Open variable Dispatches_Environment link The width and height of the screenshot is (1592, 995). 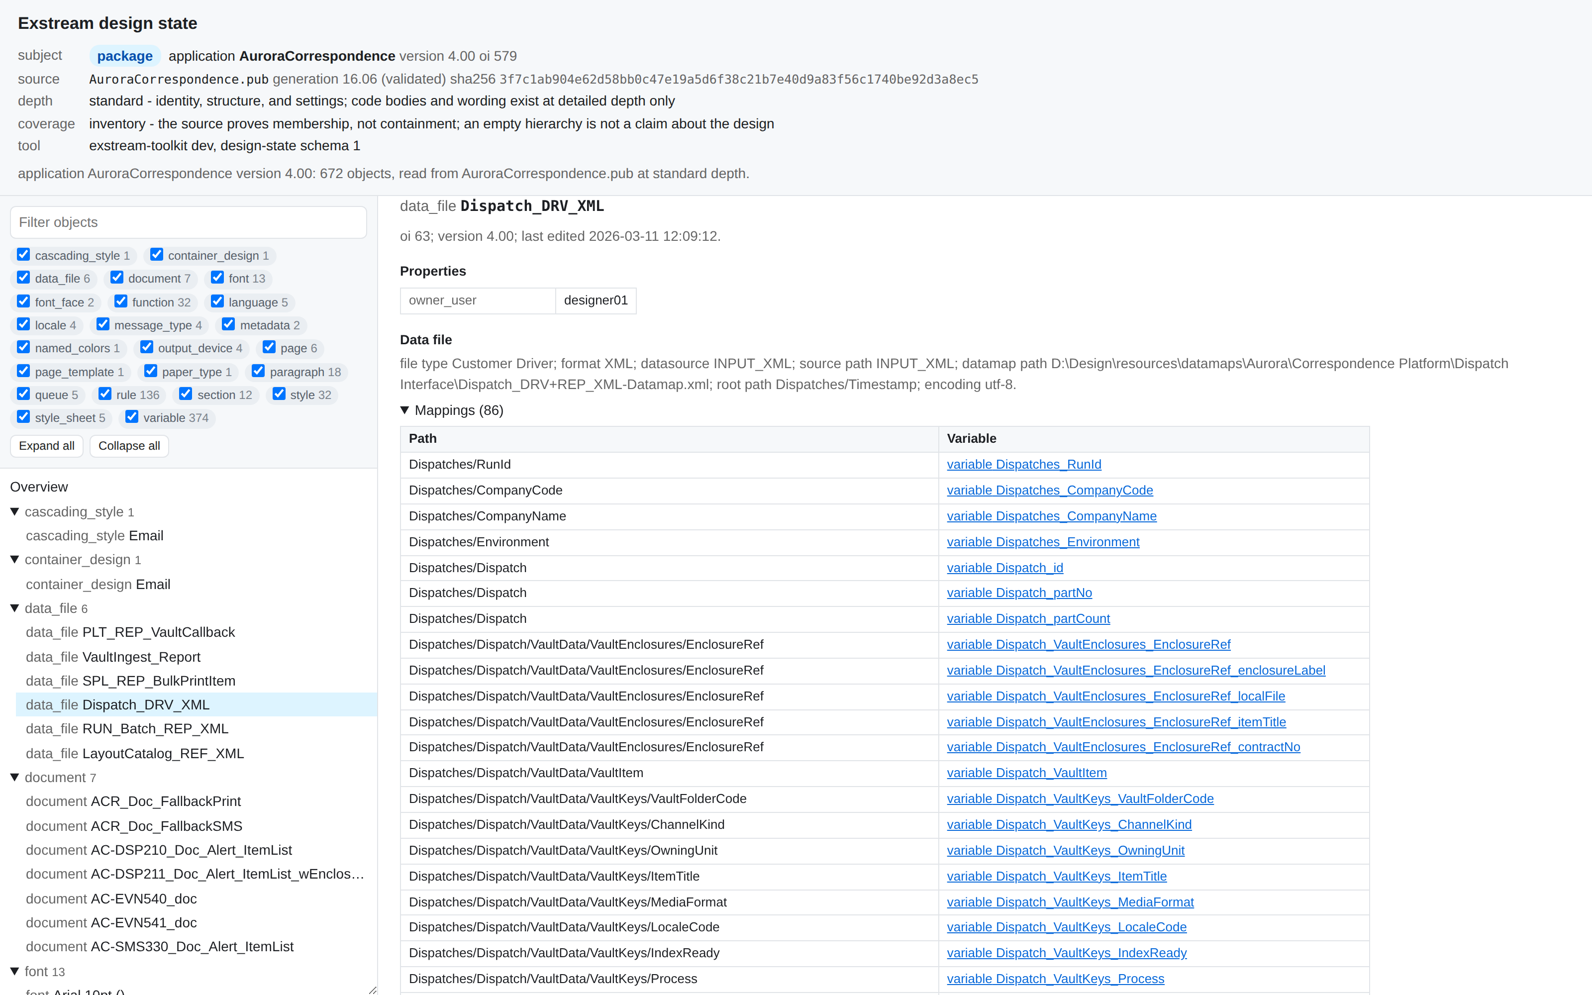click(x=1043, y=542)
